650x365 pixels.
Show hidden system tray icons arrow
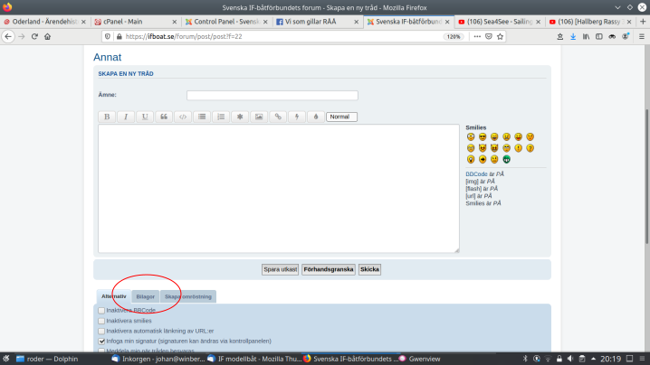[593, 359]
